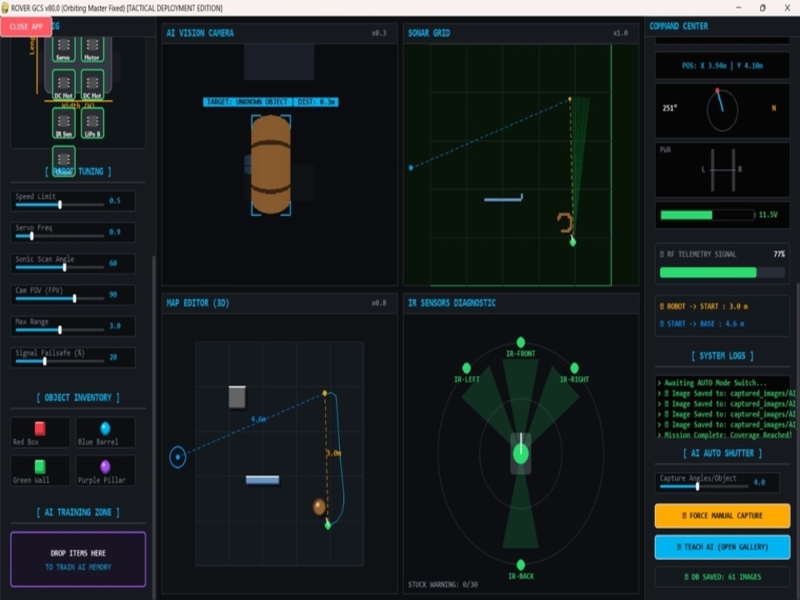The width and height of the screenshot is (800, 600).
Task: Click the MAP EDITOR x0.8 zoom value
Action: point(379,303)
